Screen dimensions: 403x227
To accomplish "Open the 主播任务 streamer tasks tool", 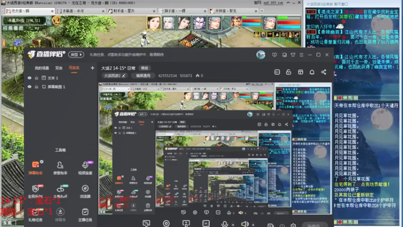I will [85, 215].
